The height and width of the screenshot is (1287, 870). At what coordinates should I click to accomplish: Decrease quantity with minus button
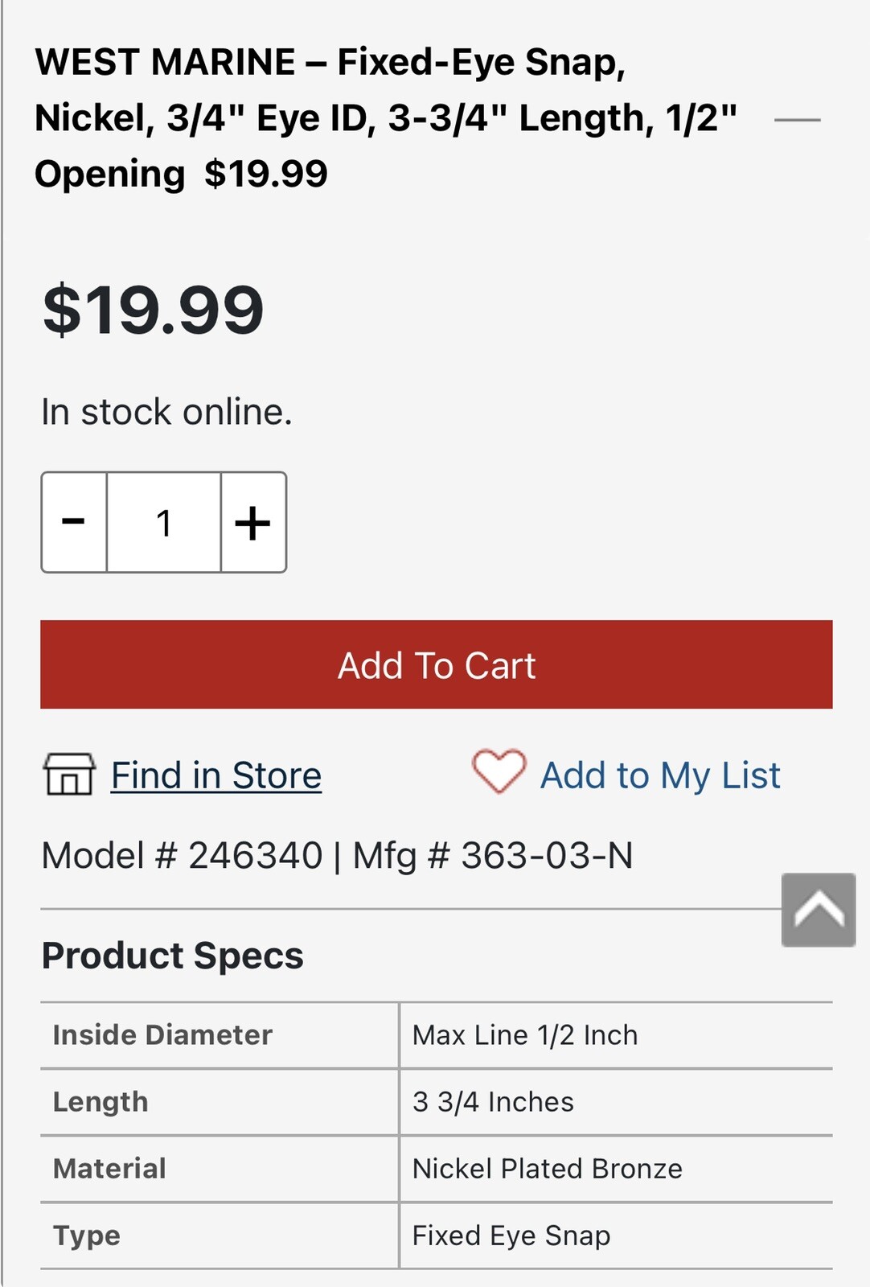(x=74, y=522)
